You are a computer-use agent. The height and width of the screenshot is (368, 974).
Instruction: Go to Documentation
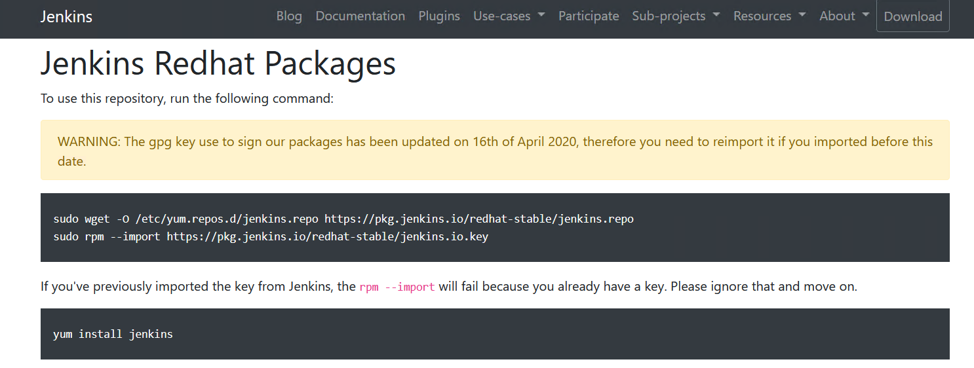pyautogui.click(x=360, y=16)
